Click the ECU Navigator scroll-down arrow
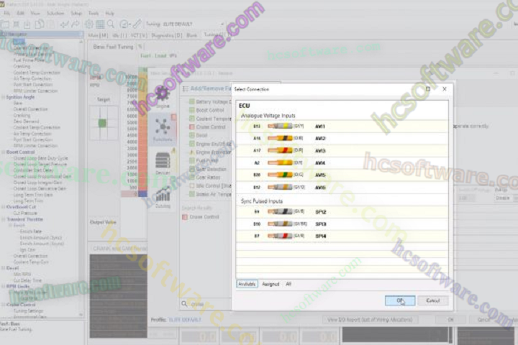Viewport: 518px width, 345px height. [x=81, y=315]
